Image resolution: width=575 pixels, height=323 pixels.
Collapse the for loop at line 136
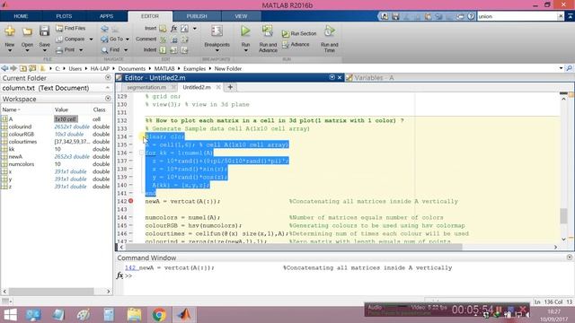[142, 153]
